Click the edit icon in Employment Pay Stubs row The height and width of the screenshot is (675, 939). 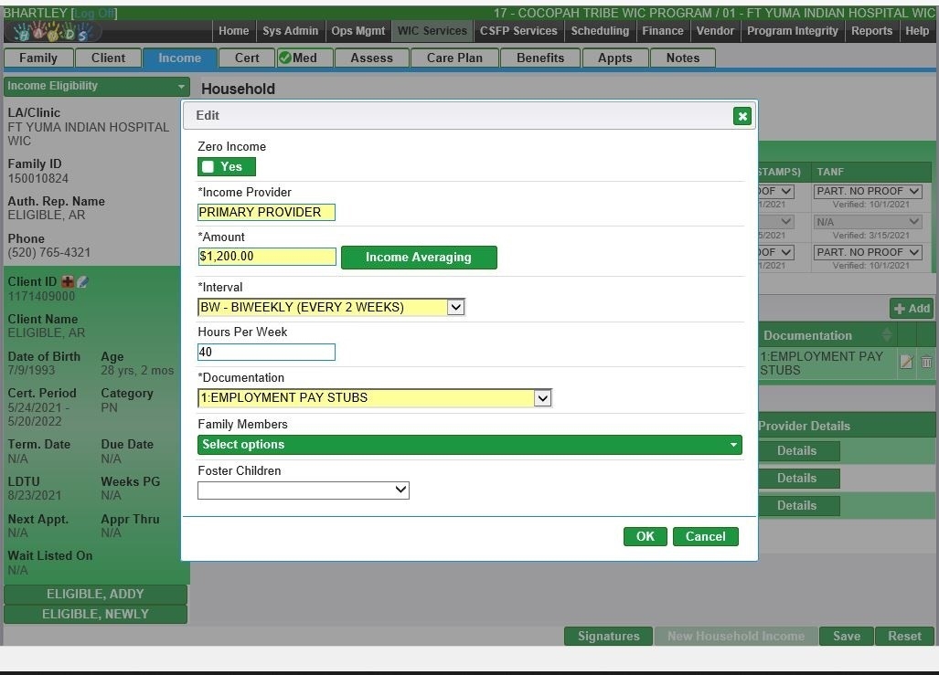906,362
